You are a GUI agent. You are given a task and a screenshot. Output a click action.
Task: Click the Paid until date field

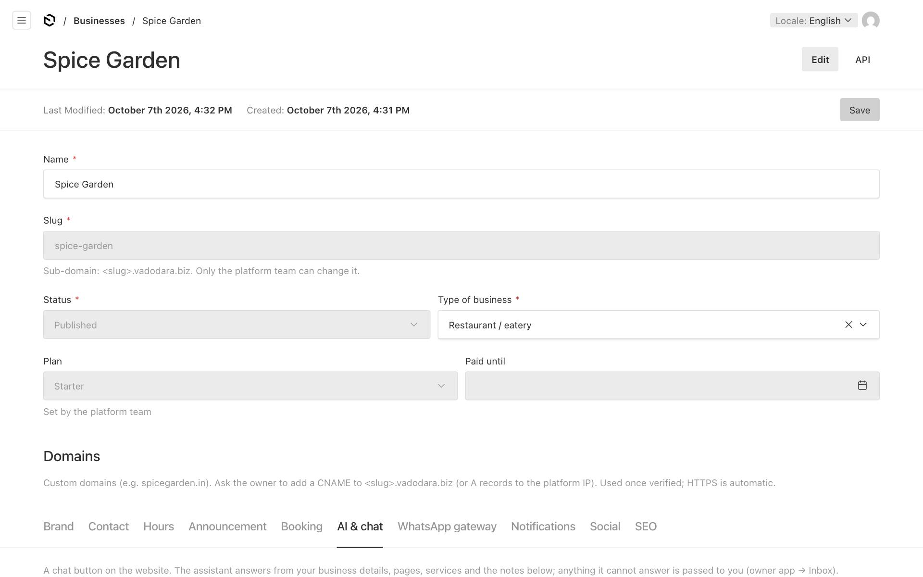click(x=672, y=386)
